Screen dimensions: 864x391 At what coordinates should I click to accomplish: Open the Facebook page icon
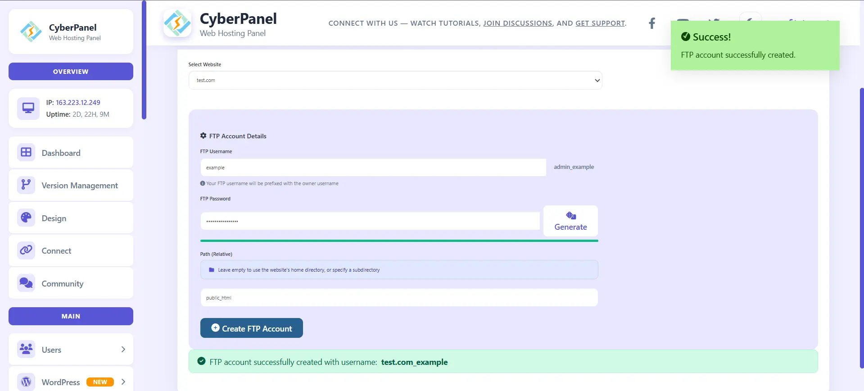pyautogui.click(x=651, y=23)
